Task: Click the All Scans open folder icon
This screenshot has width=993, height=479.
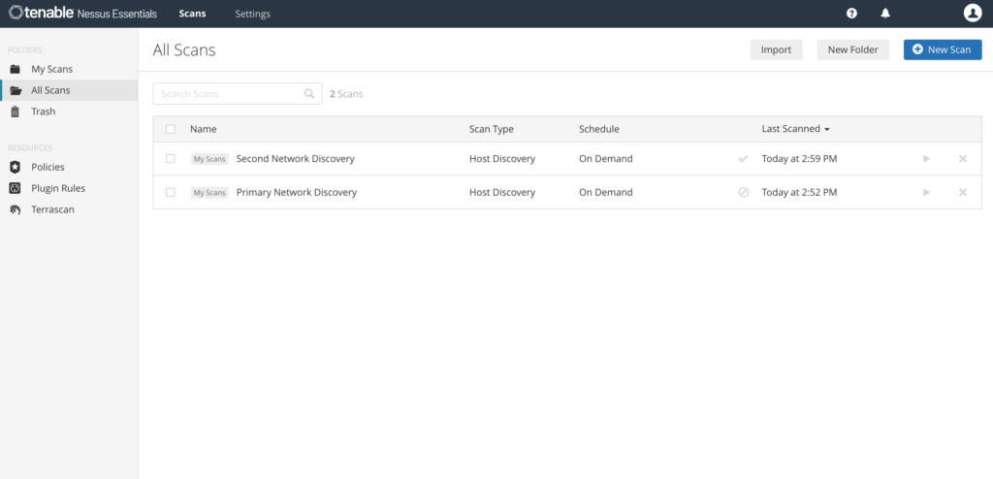Action: point(16,90)
